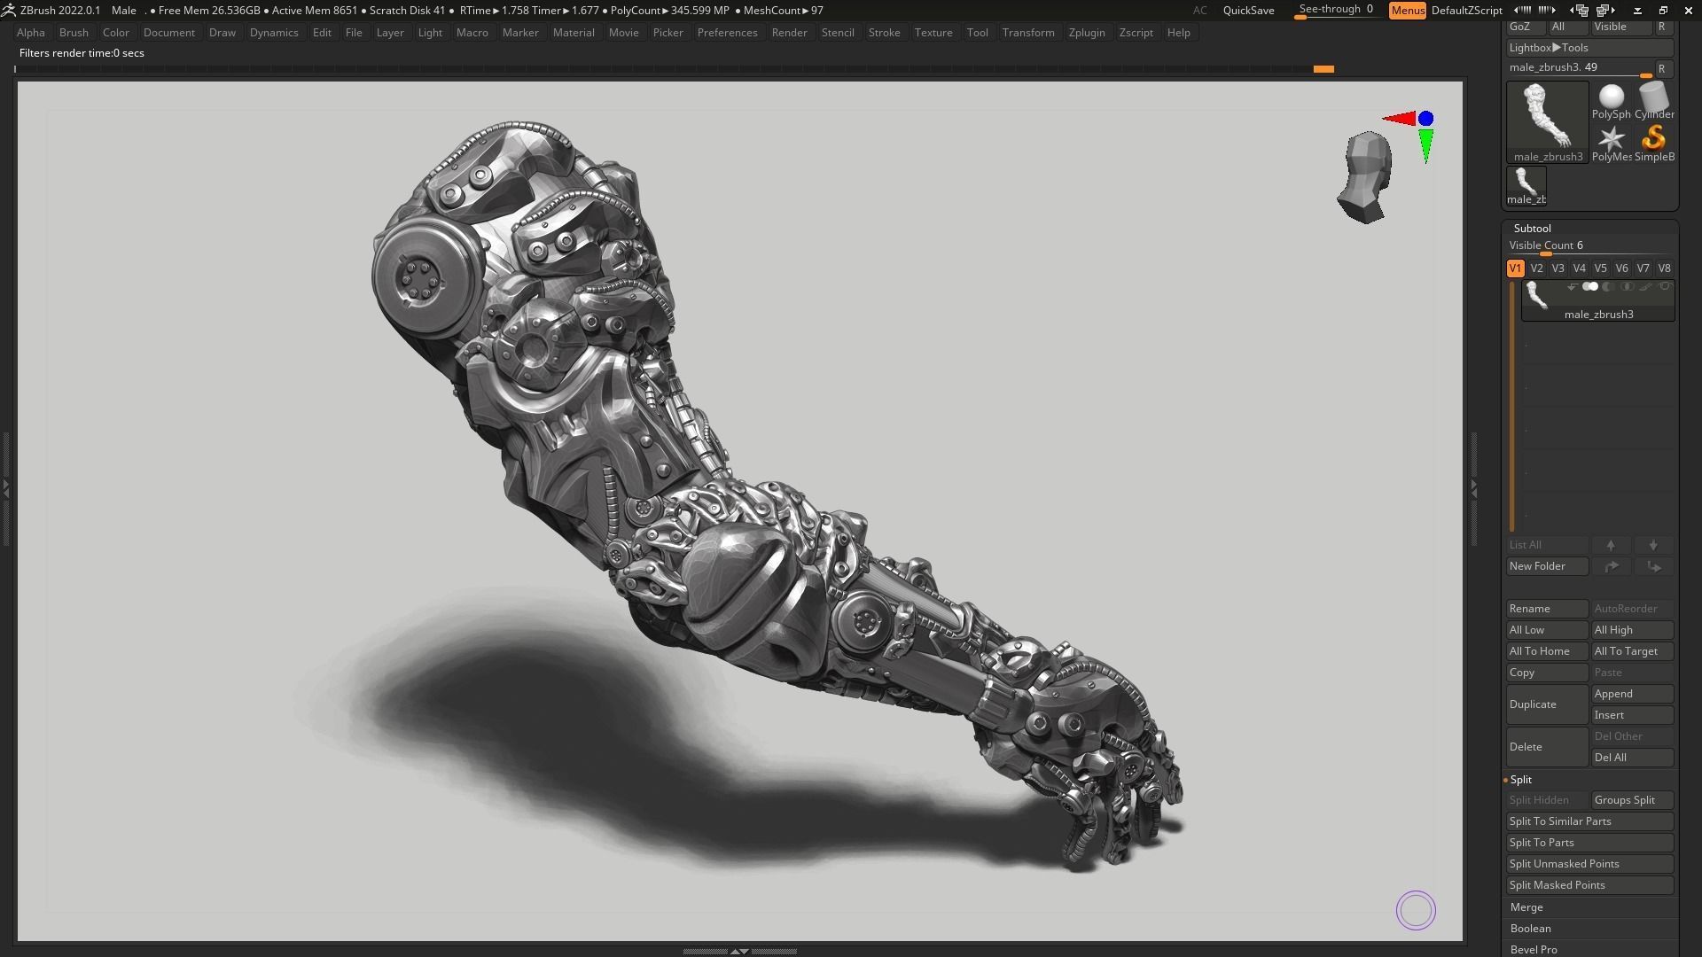
Task: Switch to the V2 subtool view tab
Action: coord(1536,268)
